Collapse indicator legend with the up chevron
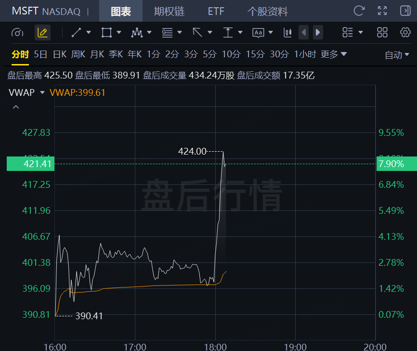This screenshot has height=351, width=417. 16,107
